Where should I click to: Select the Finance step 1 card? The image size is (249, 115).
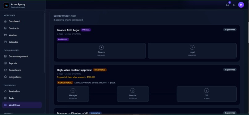click(x=101, y=51)
